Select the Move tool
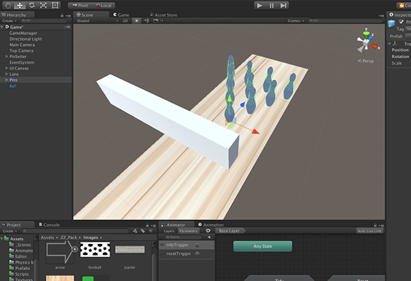 coord(20,5)
